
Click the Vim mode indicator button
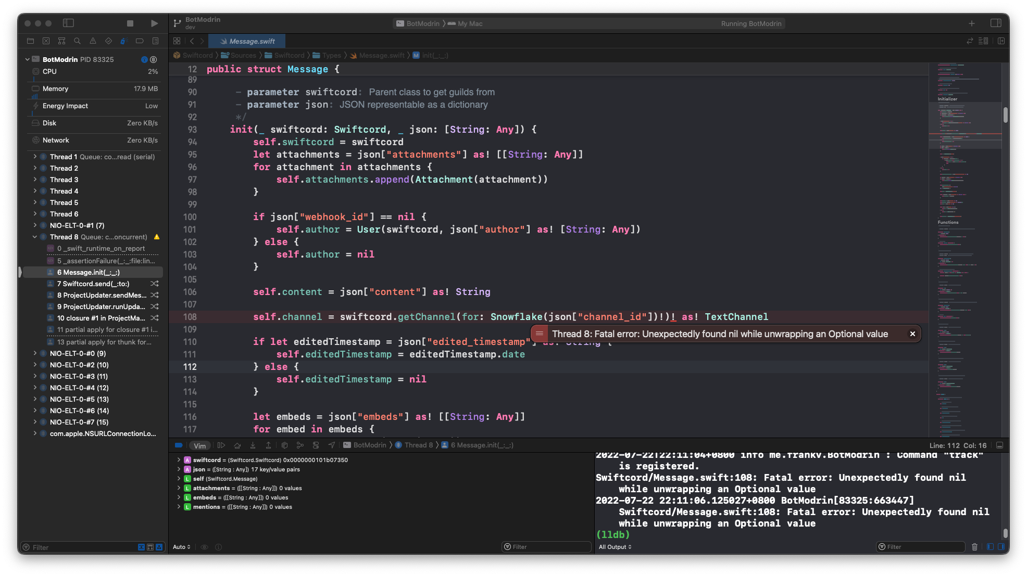click(199, 446)
